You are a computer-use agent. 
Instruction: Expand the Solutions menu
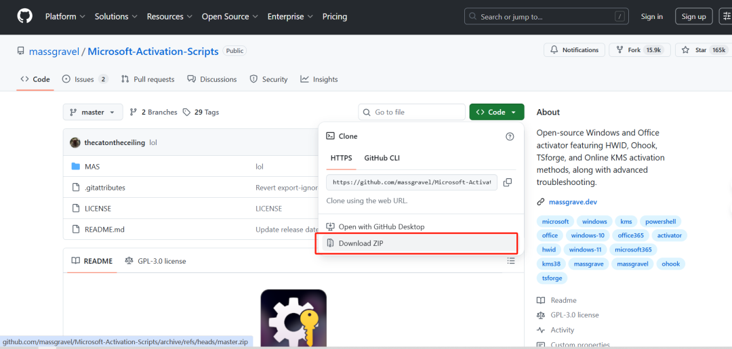[x=117, y=16]
